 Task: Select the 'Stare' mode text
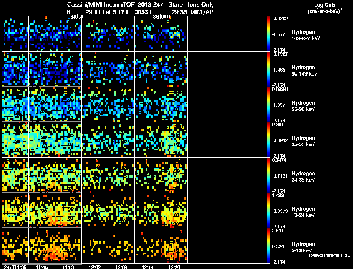click(176, 4)
